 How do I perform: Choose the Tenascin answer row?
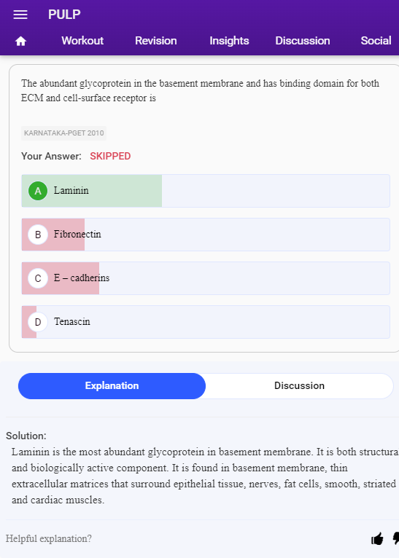tap(206, 322)
